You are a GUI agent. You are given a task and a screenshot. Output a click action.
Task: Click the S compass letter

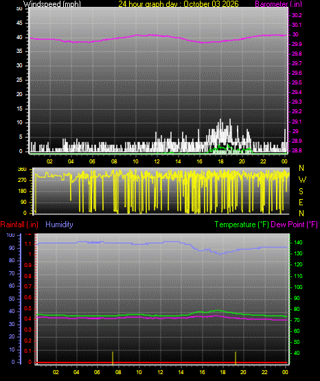pyautogui.click(x=301, y=192)
